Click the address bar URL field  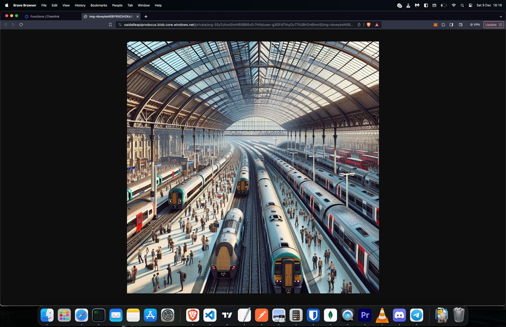pyautogui.click(x=238, y=25)
